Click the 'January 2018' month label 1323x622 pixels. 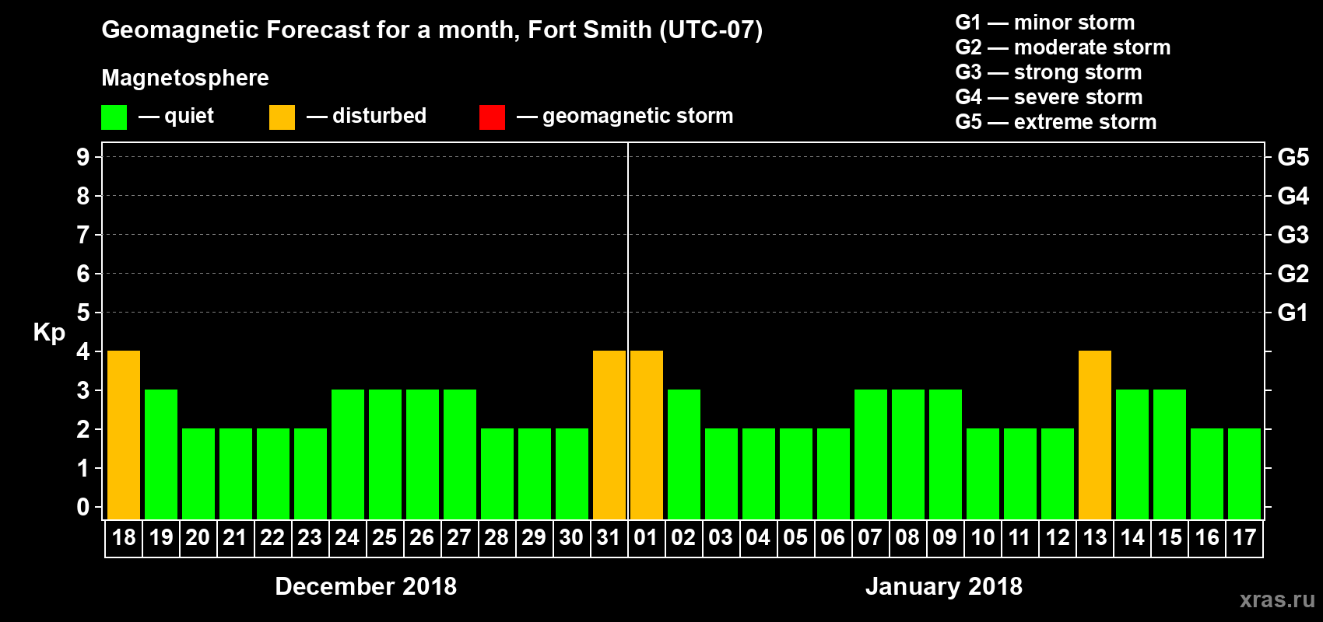pos(944,586)
